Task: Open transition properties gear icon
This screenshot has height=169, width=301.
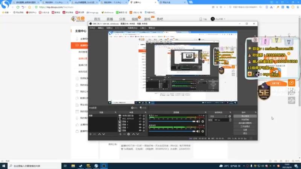Action: point(230,116)
